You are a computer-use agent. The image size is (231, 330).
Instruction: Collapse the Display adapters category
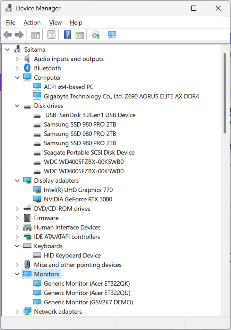coord(17,181)
